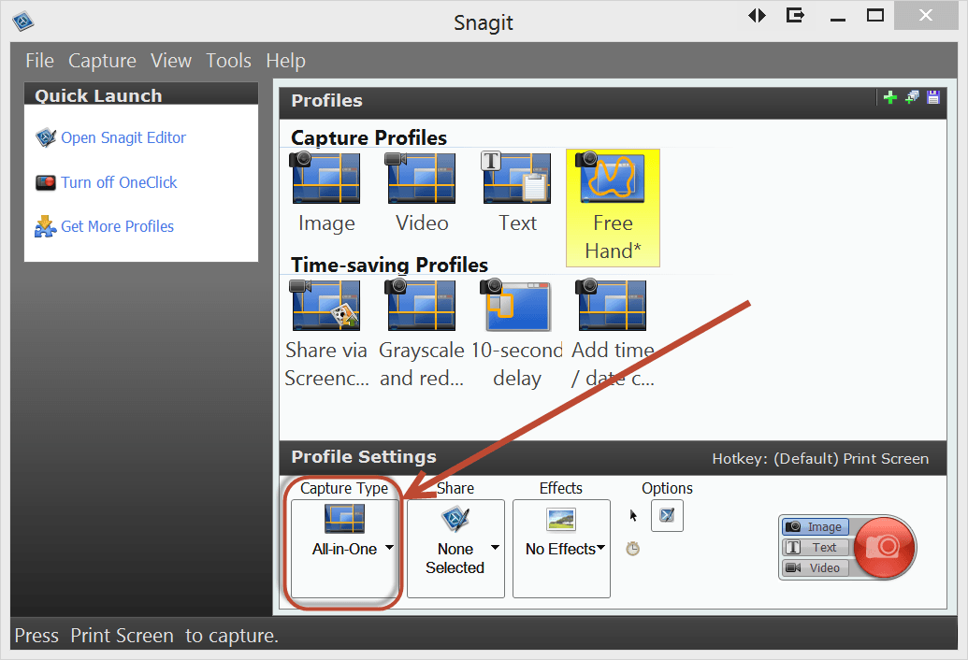Image resolution: width=968 pixels, height=660 pixels.
Task: Toggle the timer capture option
Action: click(633, 549)
